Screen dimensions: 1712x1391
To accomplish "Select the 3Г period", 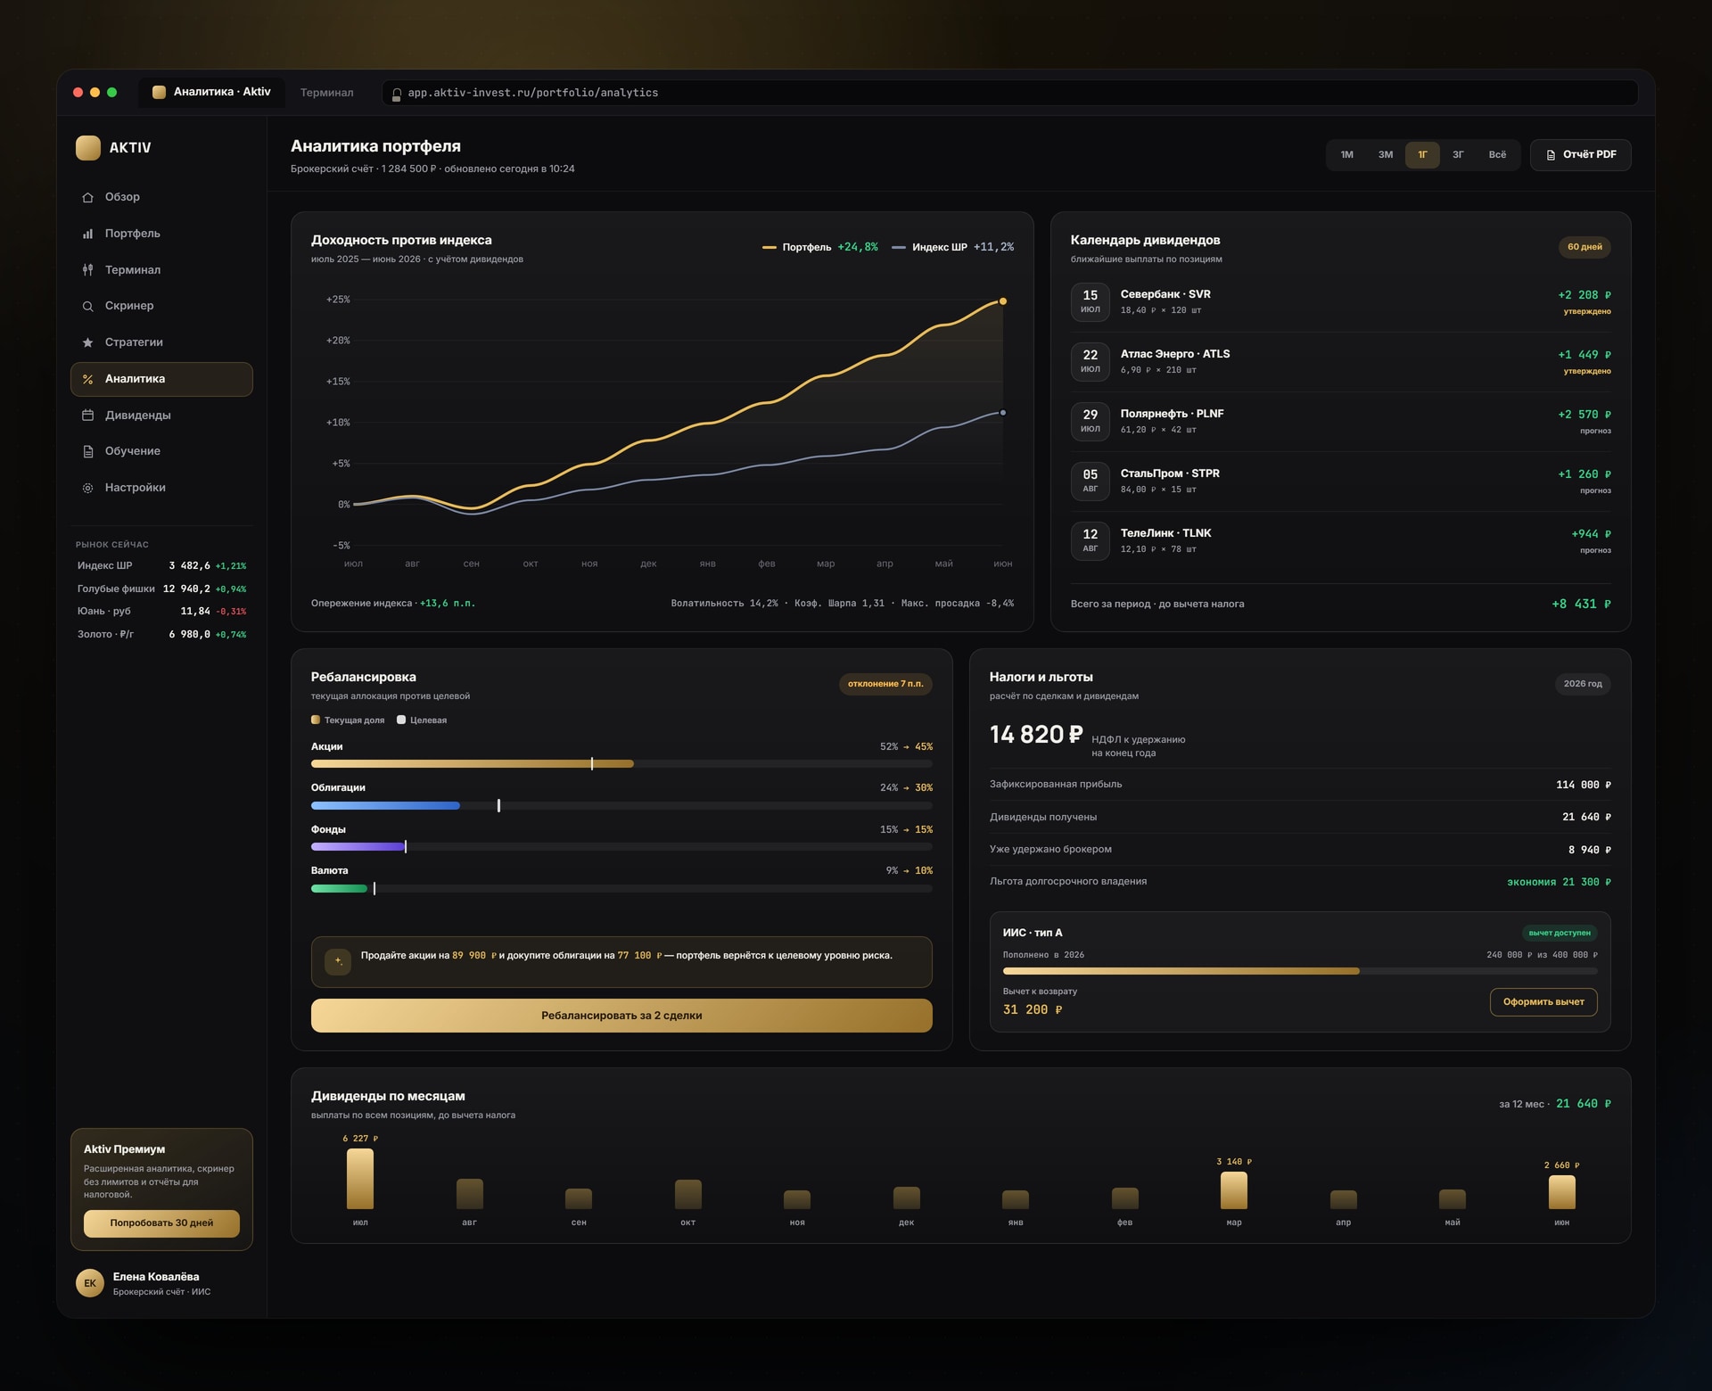I will tap(1458, 155).
